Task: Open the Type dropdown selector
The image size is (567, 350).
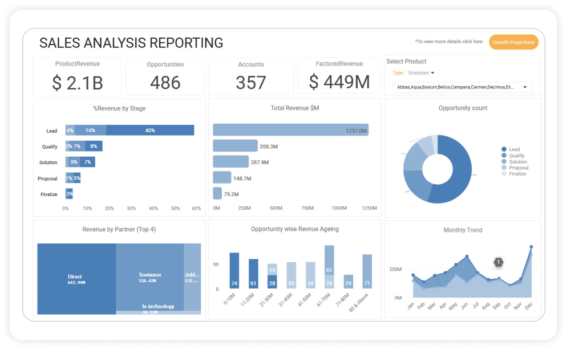Action: tap(421, 73)
